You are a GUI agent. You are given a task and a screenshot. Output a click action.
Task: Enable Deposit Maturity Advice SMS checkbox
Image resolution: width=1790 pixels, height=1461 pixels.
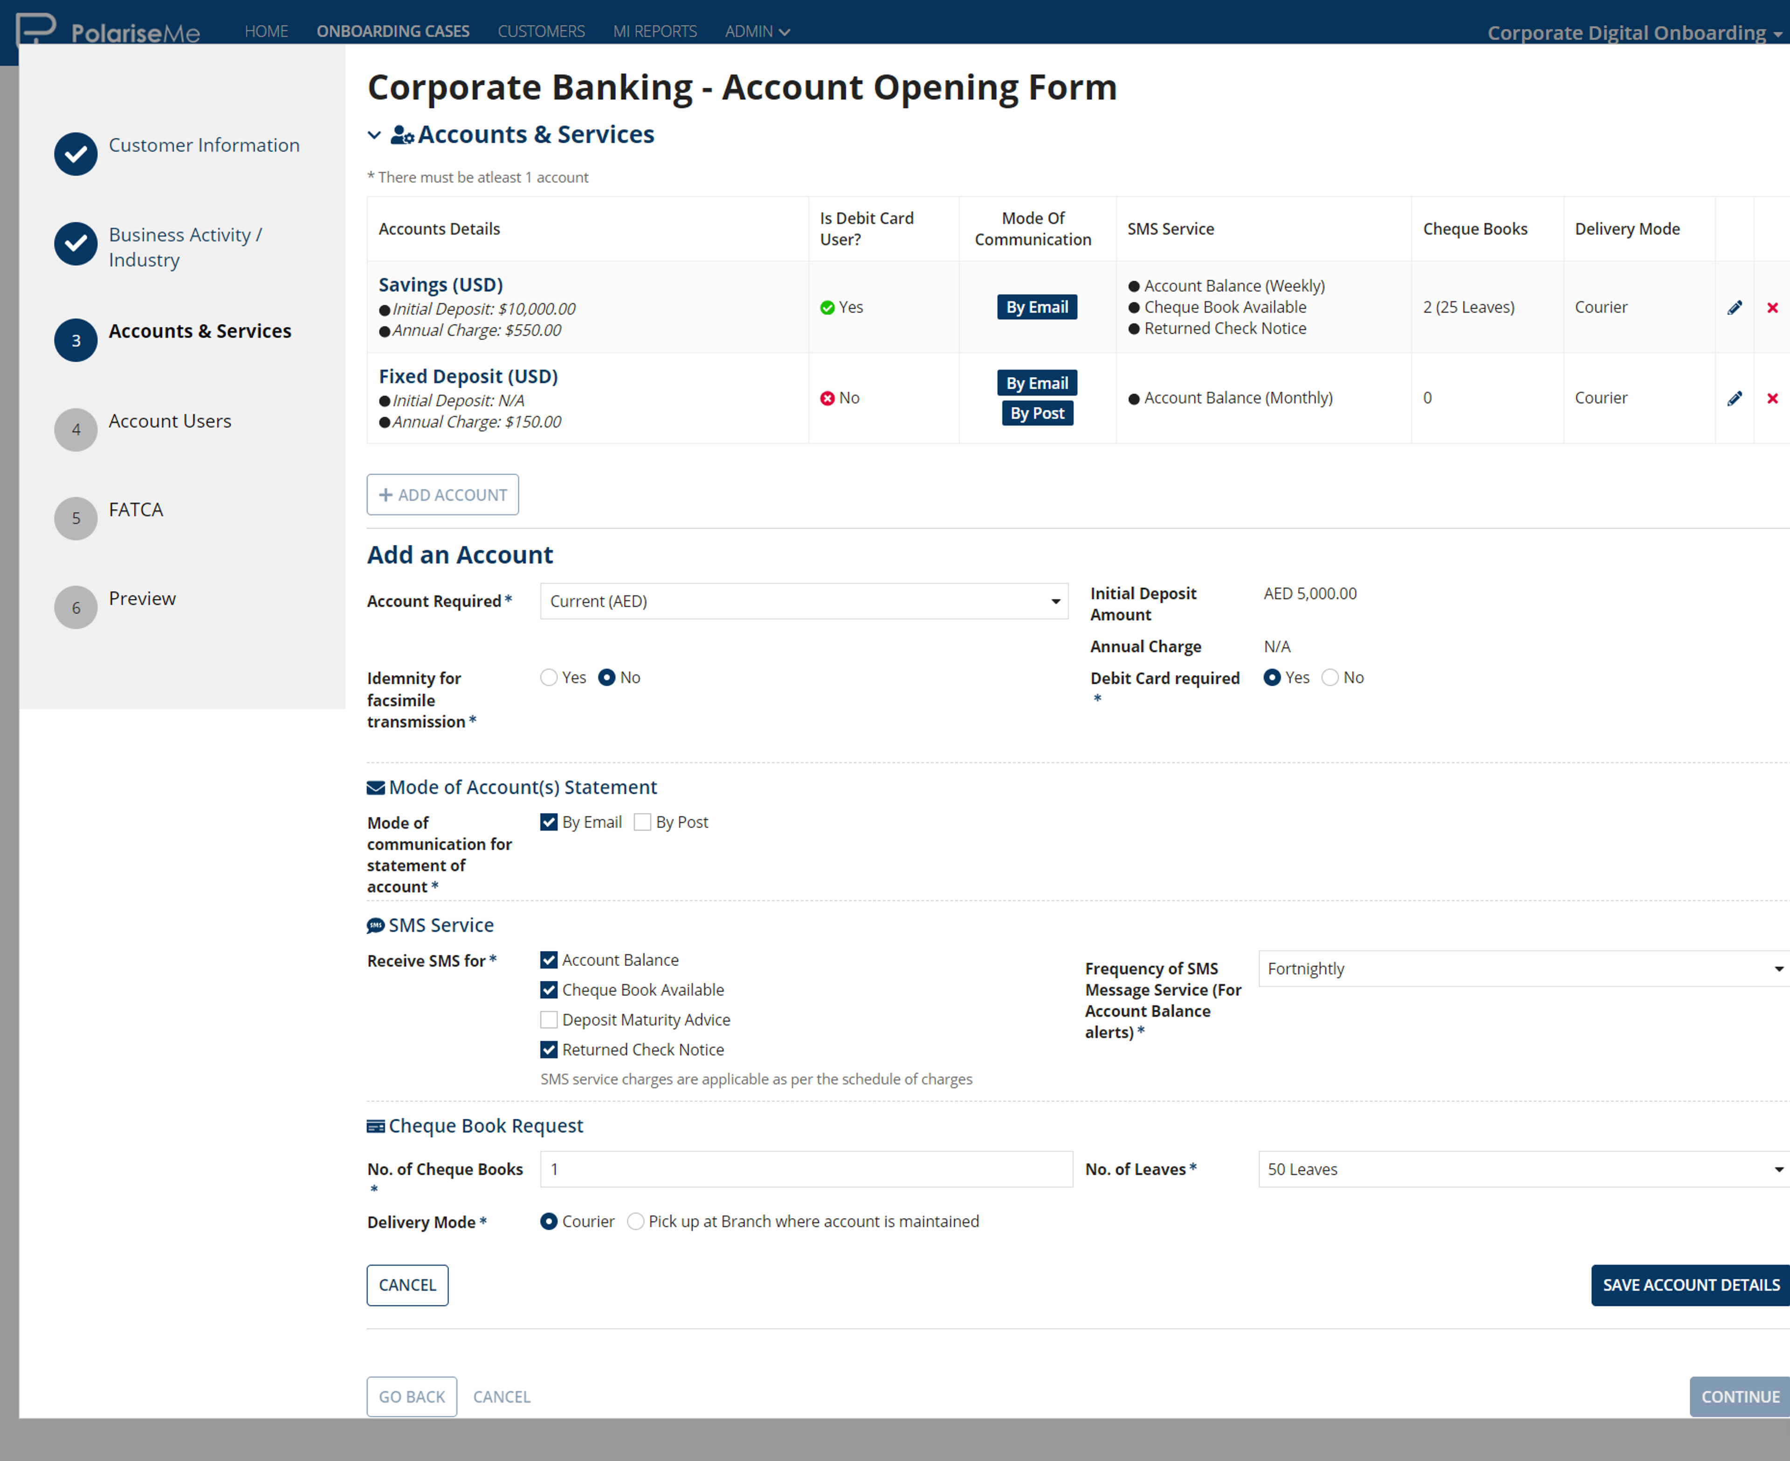[549, 1020]
